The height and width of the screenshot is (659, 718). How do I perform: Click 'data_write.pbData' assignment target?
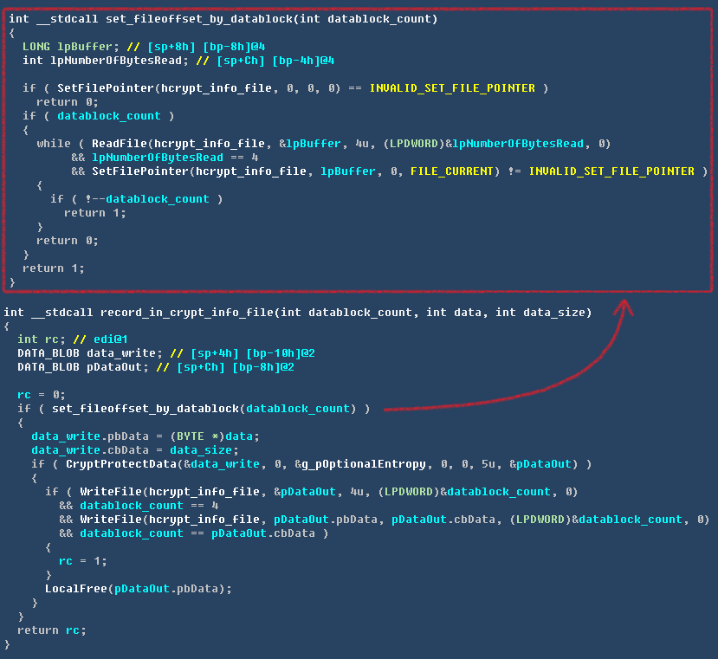tap(90, 436)
